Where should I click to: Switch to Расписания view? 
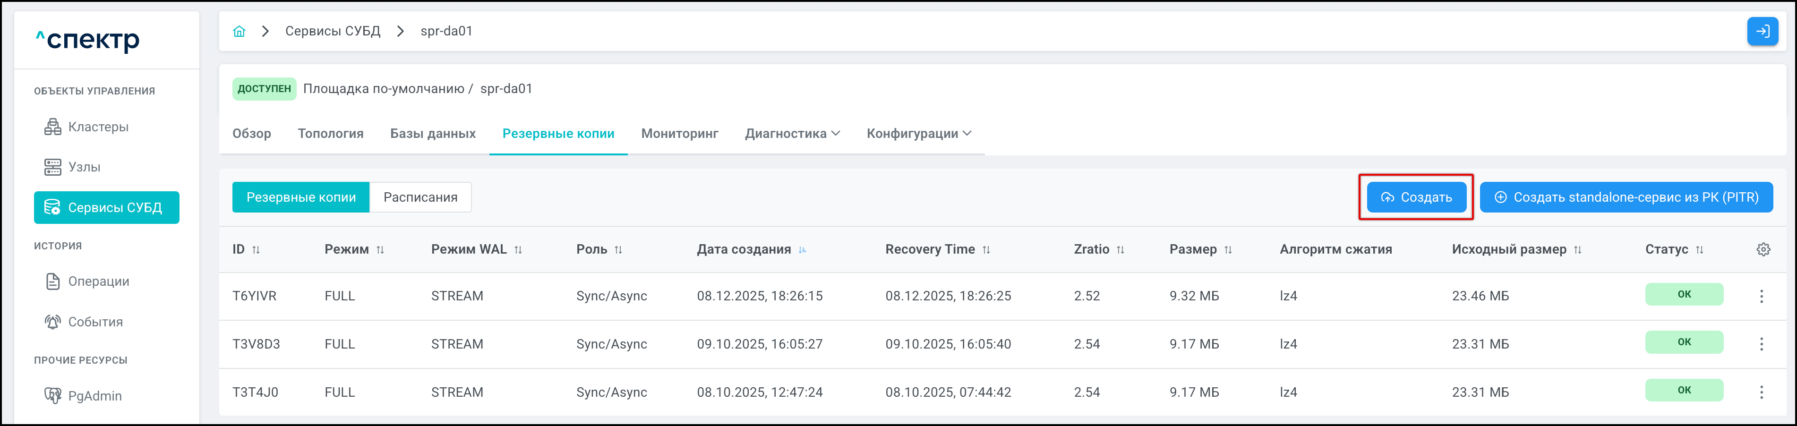pos(420,197)
